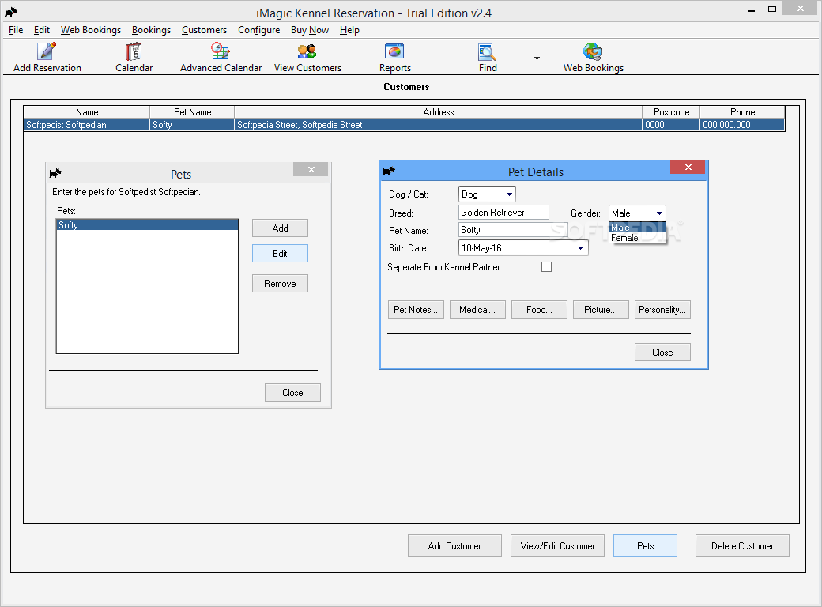Select the Softpedist Softpedian customer row
The image size is (822, 607).
[404, 125]
